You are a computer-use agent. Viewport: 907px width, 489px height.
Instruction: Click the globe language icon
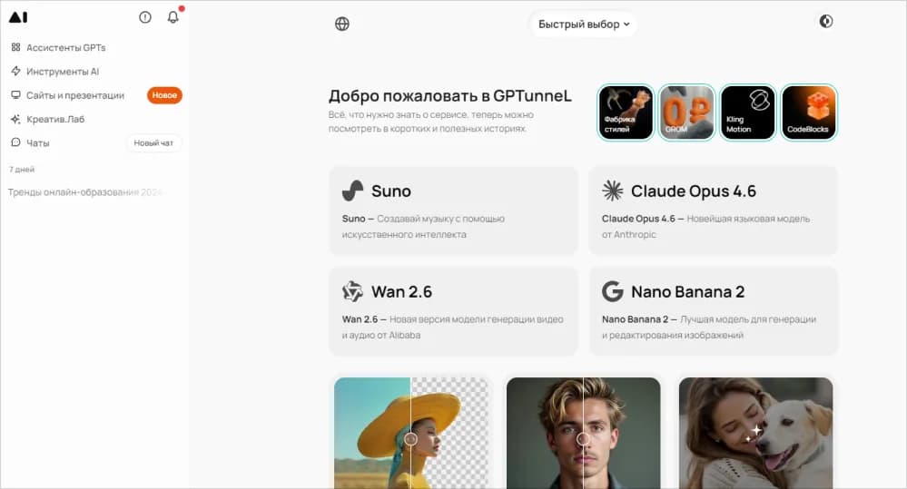point(342,24)
